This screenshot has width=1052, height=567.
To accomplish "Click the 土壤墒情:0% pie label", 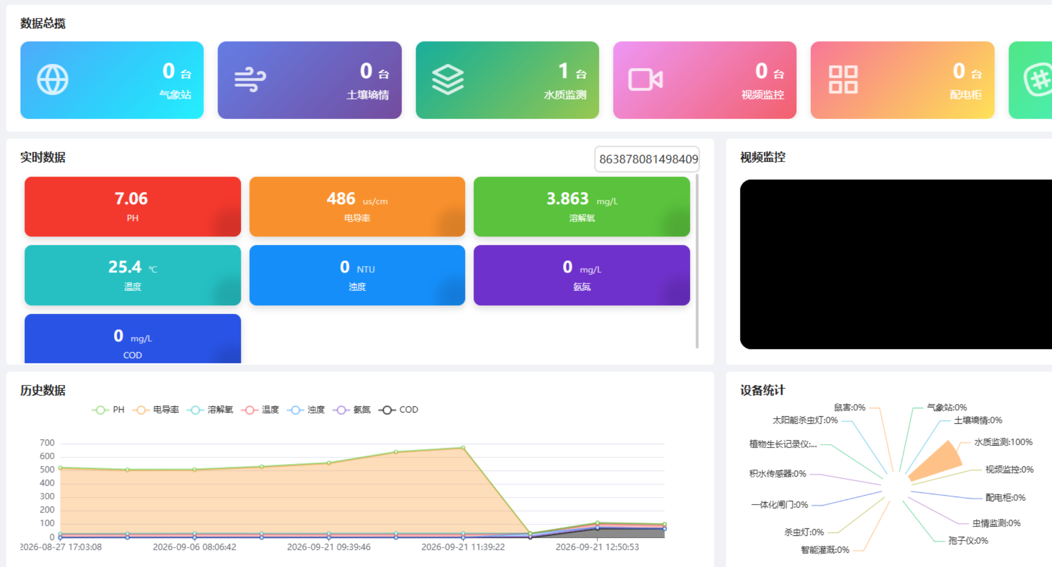I will (x=978, y=420).
